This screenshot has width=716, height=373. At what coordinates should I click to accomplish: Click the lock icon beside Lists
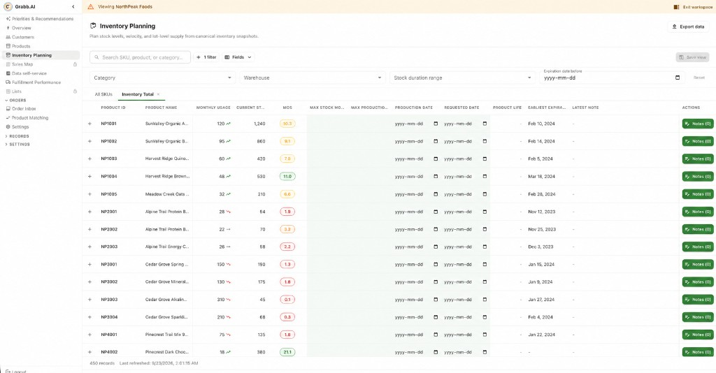[75, 92]
